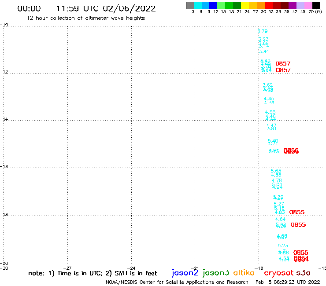The width and height of the screenshot is (326, 286).
Task: Select the lavender legend swatch
Action: (300, 5)
